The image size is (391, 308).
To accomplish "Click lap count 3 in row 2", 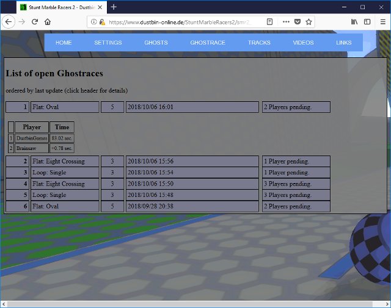I will [112, 162].
